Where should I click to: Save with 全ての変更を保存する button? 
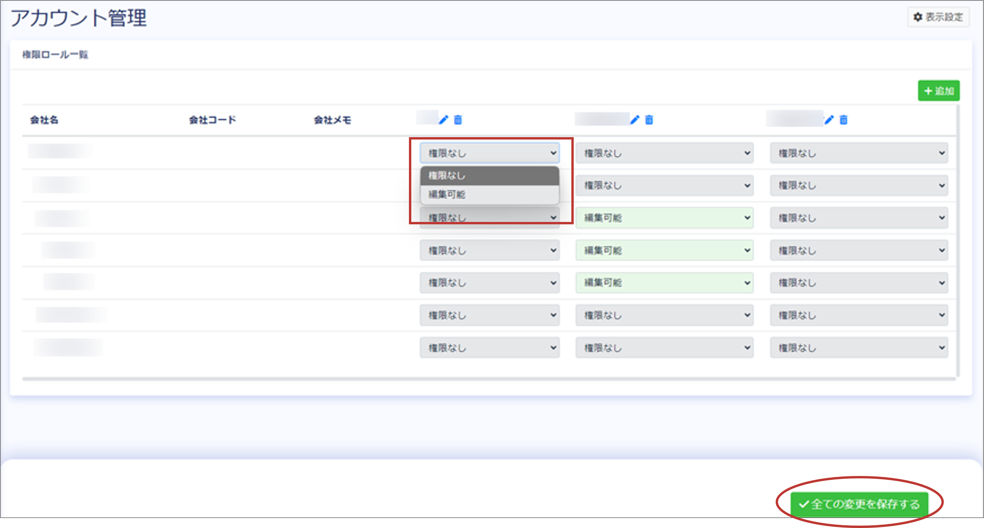click(859, 504)
